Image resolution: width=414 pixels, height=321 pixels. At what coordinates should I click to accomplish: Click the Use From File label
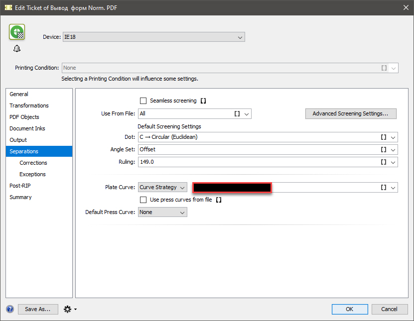(x=118, y=113)
